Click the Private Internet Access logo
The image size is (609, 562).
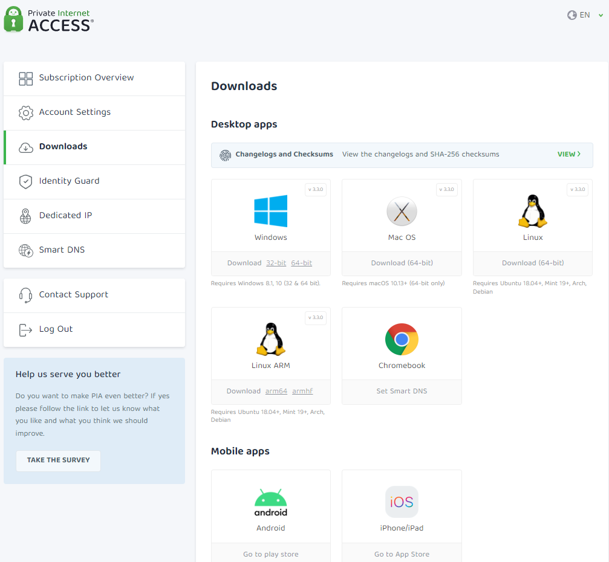coord(49,19)
